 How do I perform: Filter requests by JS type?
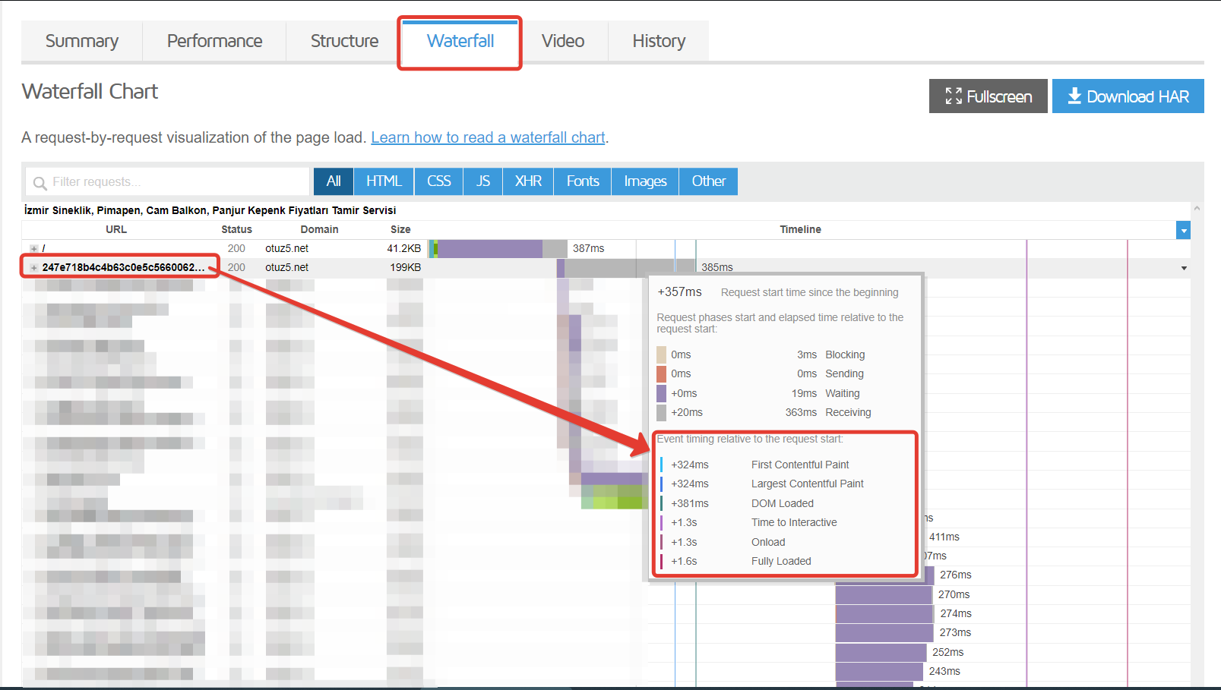coord(483,181)
